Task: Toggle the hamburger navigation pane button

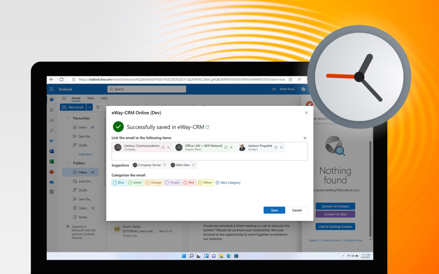Action: click(64, 98)
